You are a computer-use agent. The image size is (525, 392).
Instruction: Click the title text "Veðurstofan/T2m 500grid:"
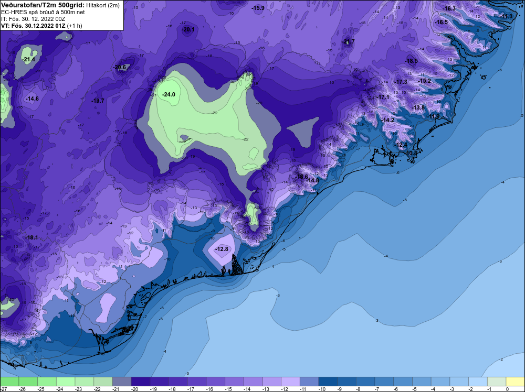42,5
